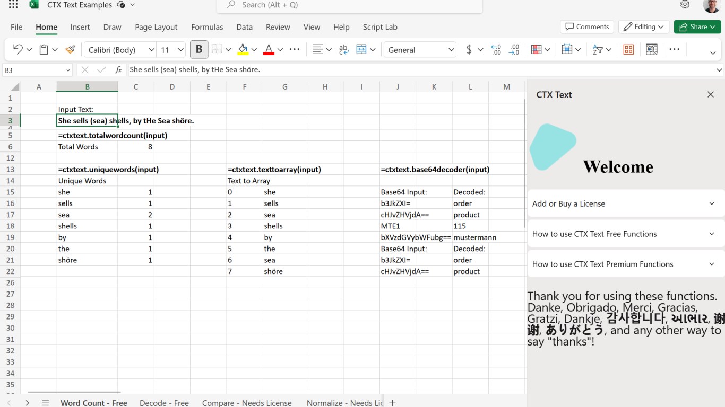
Task: Click the ribbon icon after add-ins
Action: (652, 49)
